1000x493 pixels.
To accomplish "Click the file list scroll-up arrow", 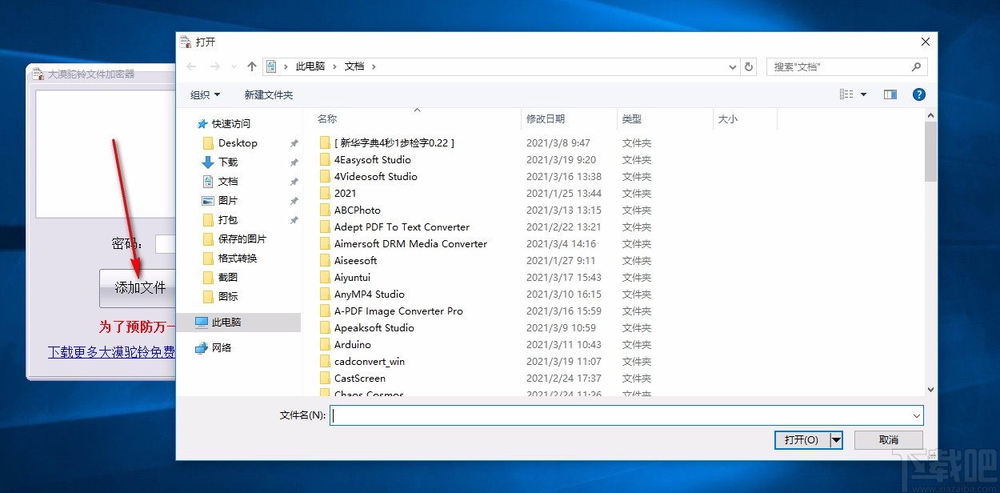I will (930, 115).
